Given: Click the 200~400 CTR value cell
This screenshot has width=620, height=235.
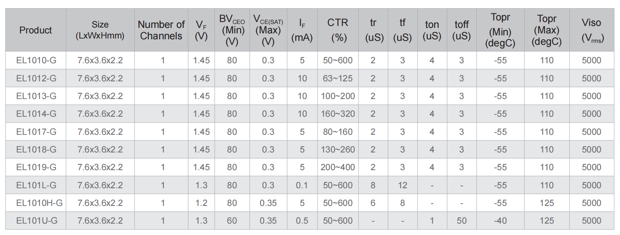Looking at the screenshot, I should tap(338, 167).
